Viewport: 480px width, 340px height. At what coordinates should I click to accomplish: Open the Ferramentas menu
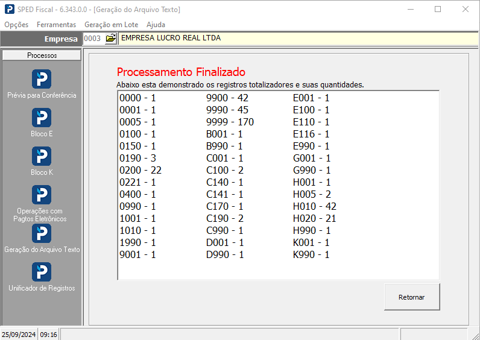56,25
